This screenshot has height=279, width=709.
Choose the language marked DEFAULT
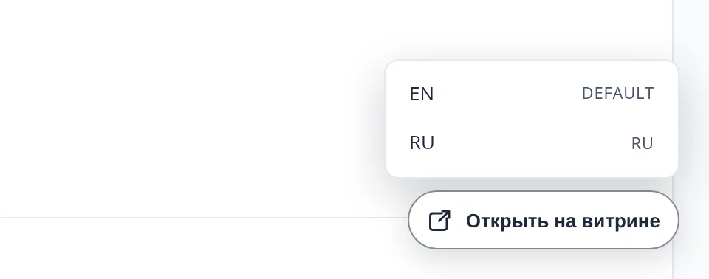[x=531, y=94]
